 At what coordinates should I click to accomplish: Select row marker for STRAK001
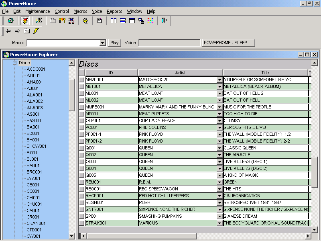(x=82, y=223)
